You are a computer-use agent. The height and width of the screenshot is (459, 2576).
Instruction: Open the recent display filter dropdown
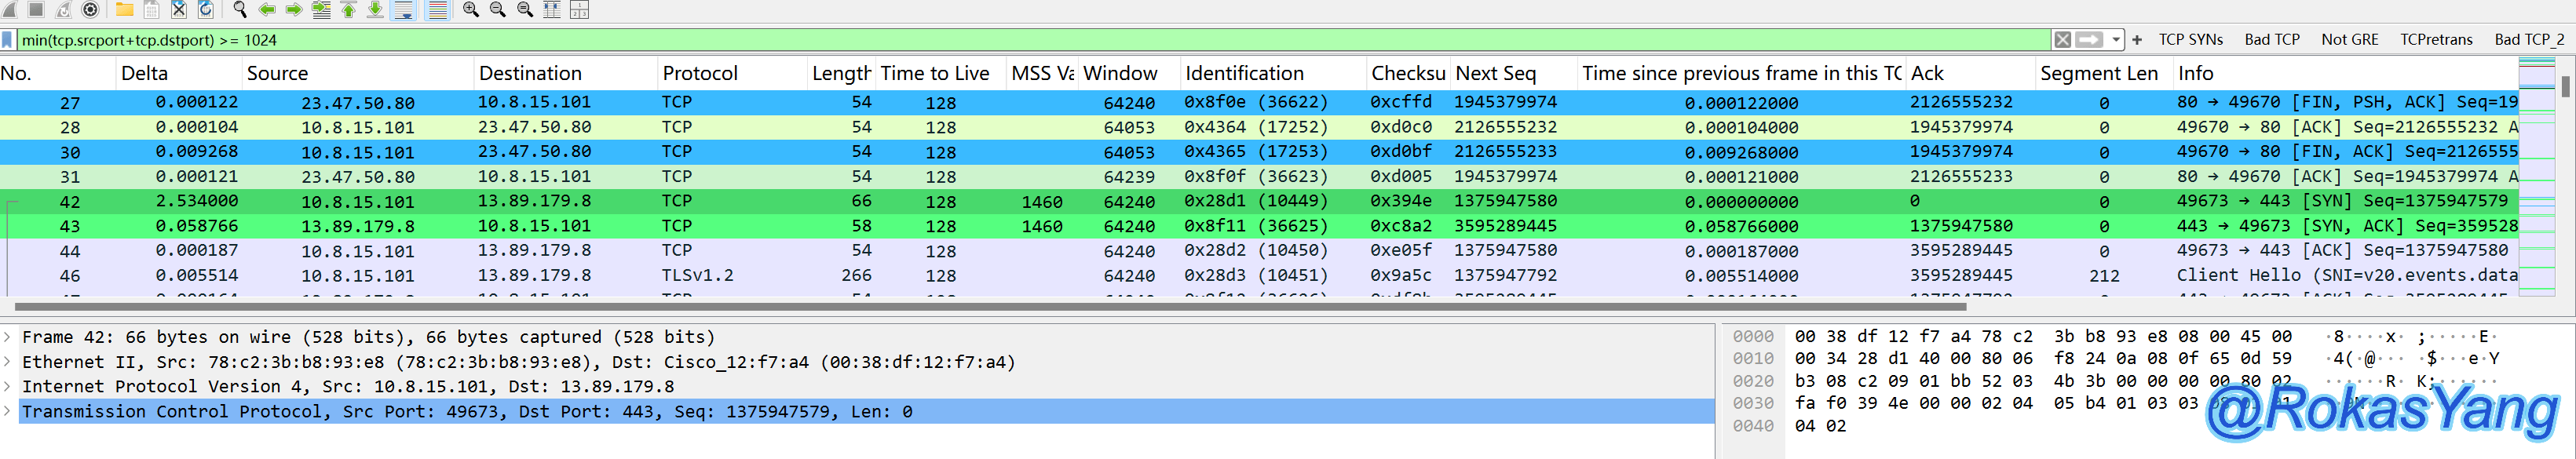pyautogui.click(x=2116, y=40)
